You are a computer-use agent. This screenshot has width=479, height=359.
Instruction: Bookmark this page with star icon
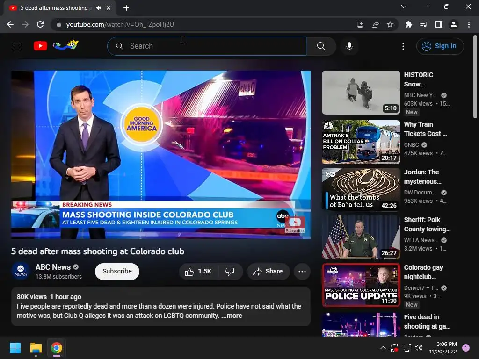390,24
